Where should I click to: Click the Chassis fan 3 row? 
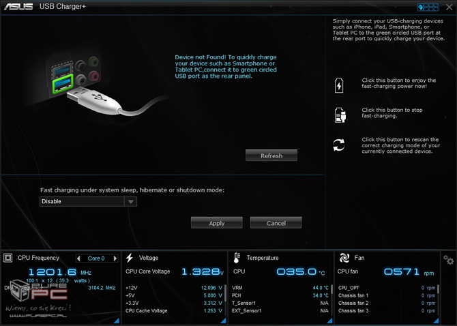coord(387,311)
